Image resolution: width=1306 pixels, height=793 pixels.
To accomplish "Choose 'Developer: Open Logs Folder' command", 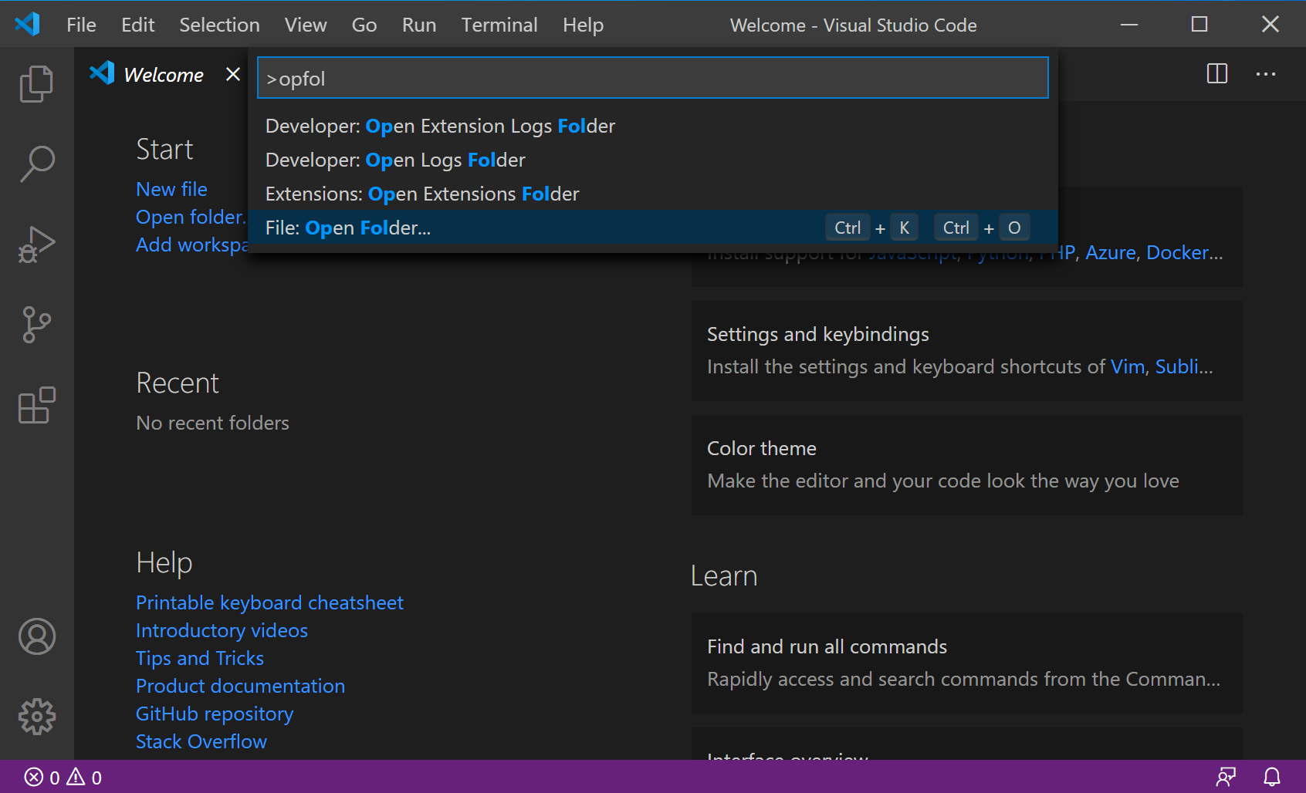I will (x=395, y=160).
